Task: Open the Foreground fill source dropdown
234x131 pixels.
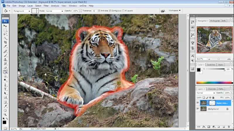Action: (x=22, y=11)
